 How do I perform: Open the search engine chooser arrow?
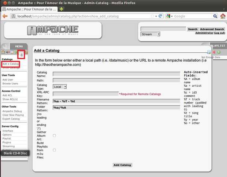coord(172,16)
